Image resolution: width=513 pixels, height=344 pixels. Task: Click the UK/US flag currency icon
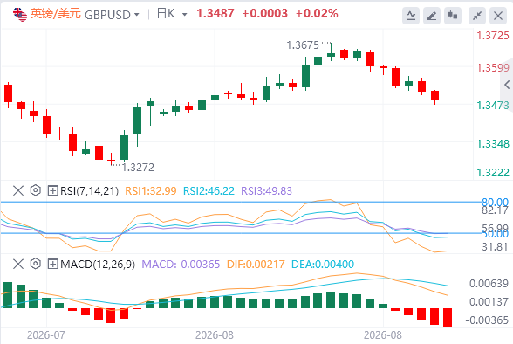tap(19, 14)
